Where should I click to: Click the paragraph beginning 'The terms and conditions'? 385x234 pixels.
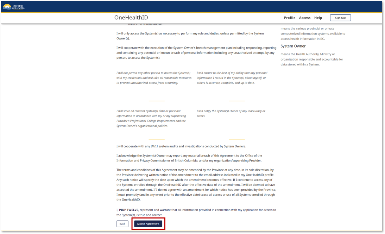pyautogui.click(x=196, y=185)
